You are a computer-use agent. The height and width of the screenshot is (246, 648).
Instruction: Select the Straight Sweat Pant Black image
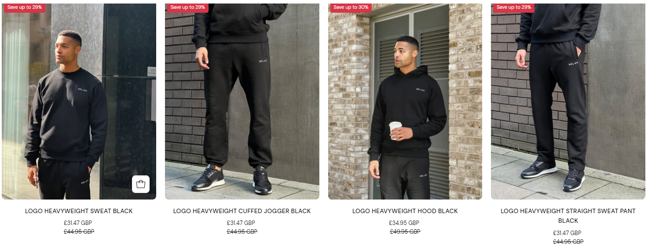pos(568,101)
